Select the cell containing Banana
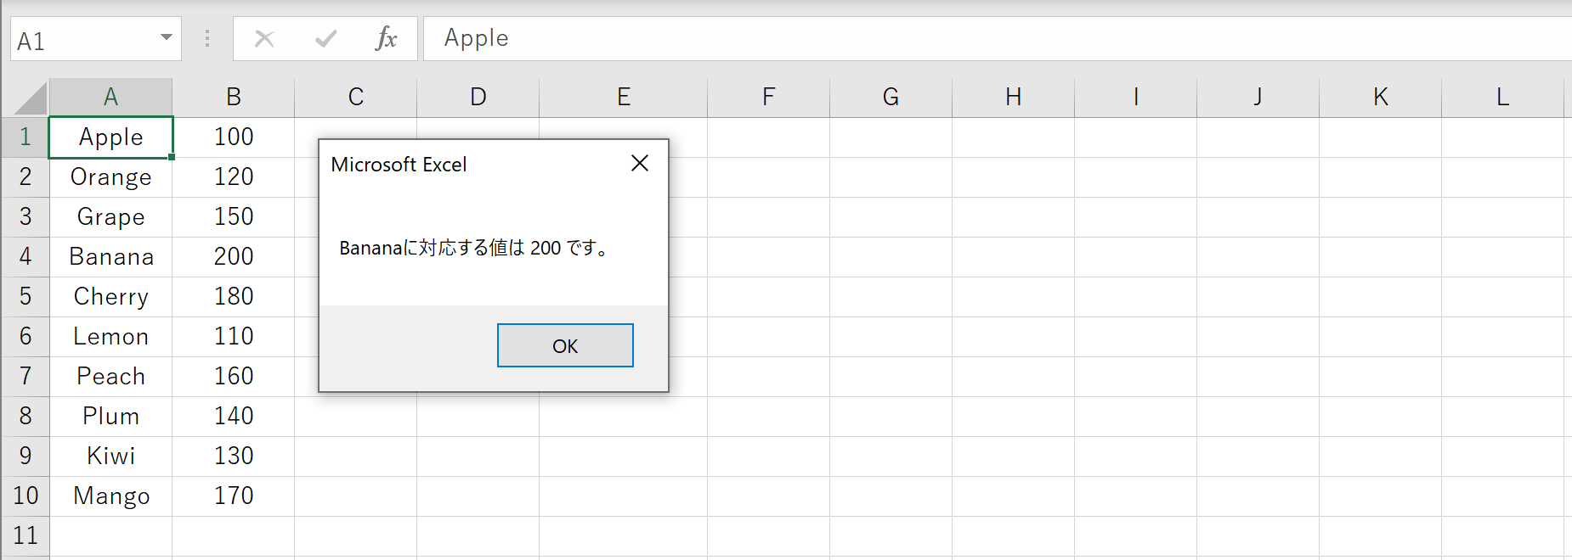 [x=110, y=256]
